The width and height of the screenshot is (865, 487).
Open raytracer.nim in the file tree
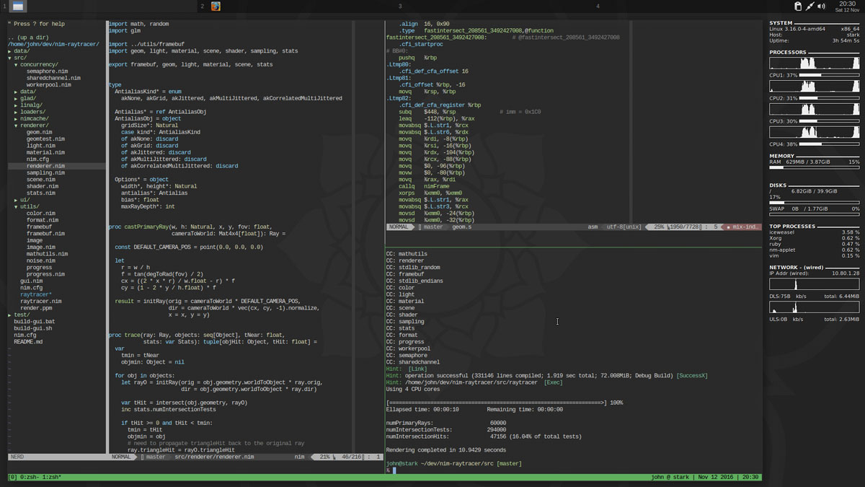coord(41,301)
